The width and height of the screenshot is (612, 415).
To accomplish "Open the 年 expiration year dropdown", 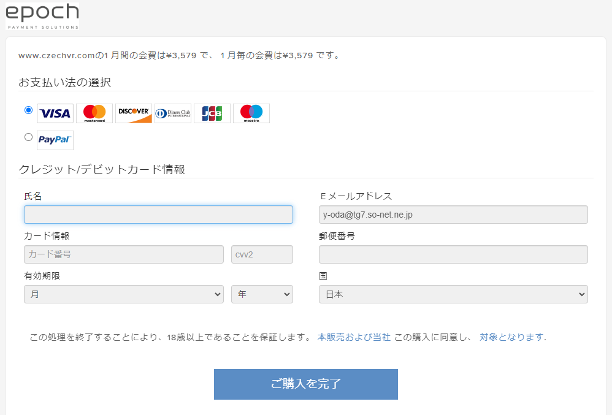I will [262, 294].
